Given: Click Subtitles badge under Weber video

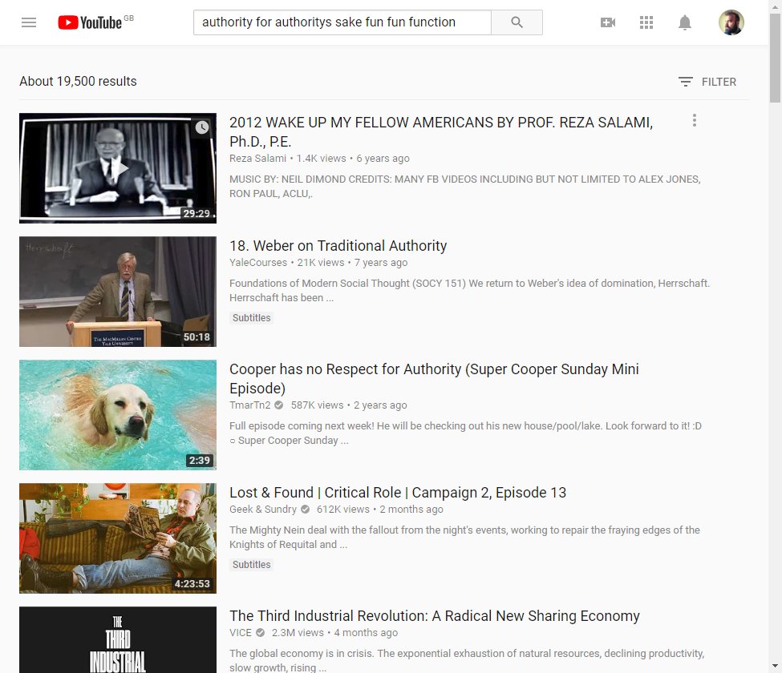Looking at the screenshot, I should pyautogui.click(x=251, y=318).
